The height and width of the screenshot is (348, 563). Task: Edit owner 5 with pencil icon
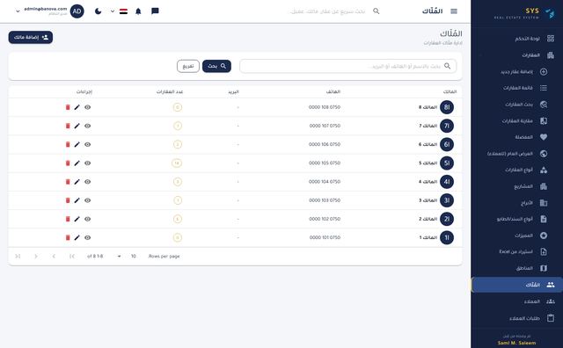click(x=77, y=163)
